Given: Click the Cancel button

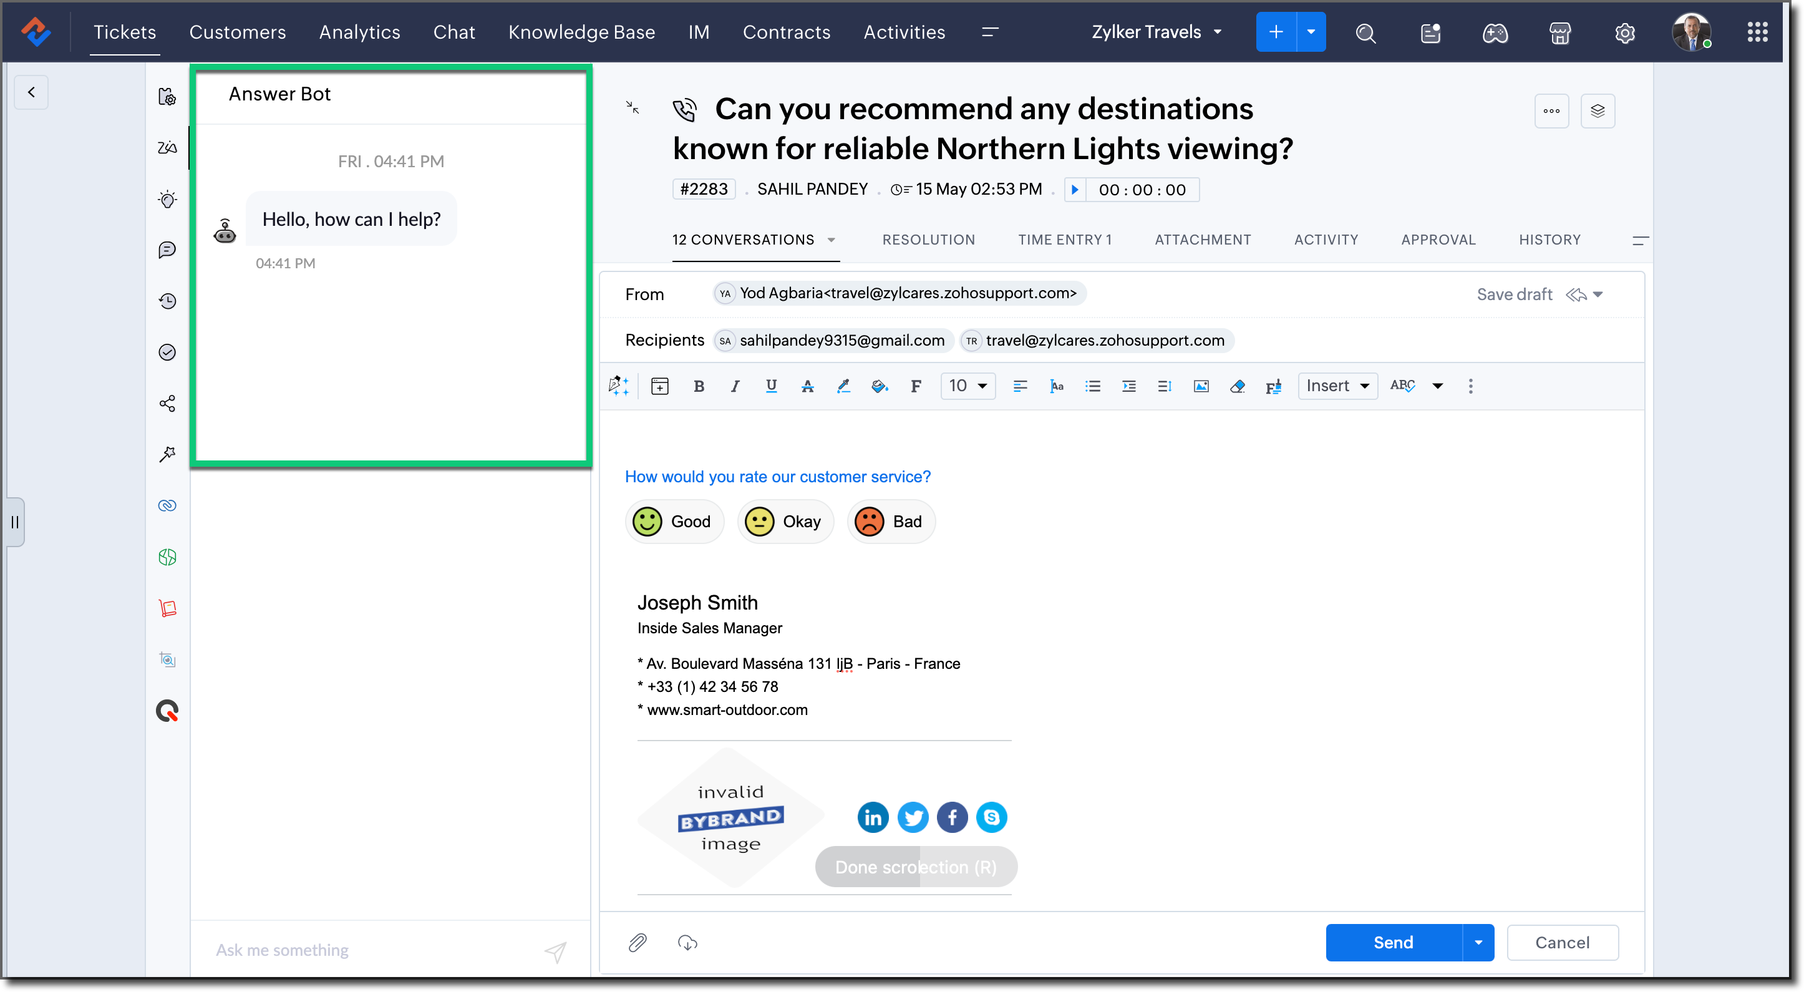Looking at the screenshot, I should pyautogui.click(x=1562, y=942).
